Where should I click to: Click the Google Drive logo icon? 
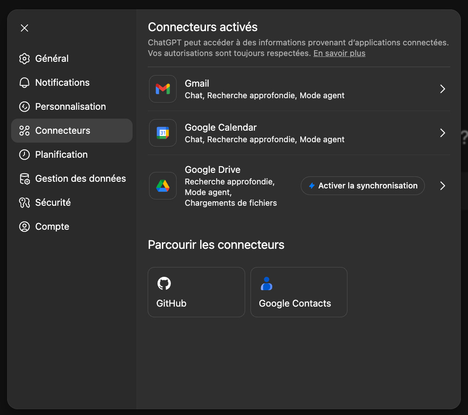[163, 186]
